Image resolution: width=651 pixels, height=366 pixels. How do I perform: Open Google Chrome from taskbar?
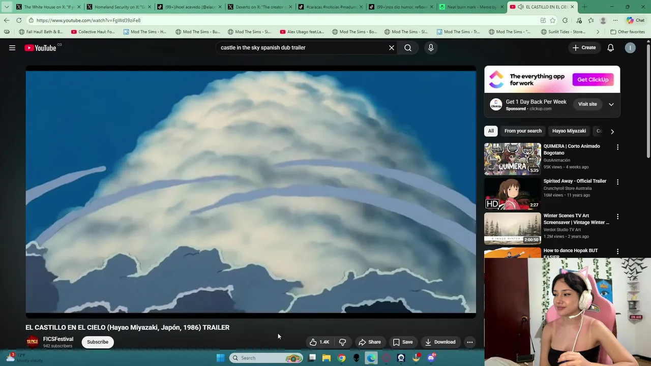coord(341,358)
